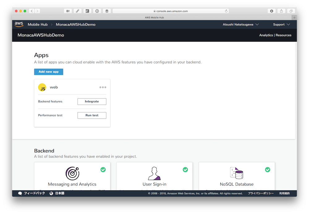This screenshot has width=309, height=214.
Task: Click the 日本語 language selector
Action: click(60, 193)
